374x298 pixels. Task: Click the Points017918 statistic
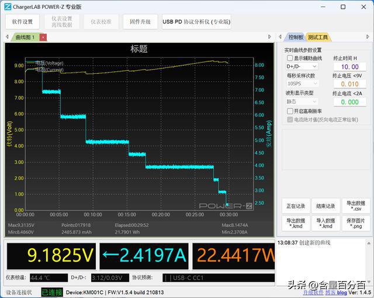(x=76, y=225)
